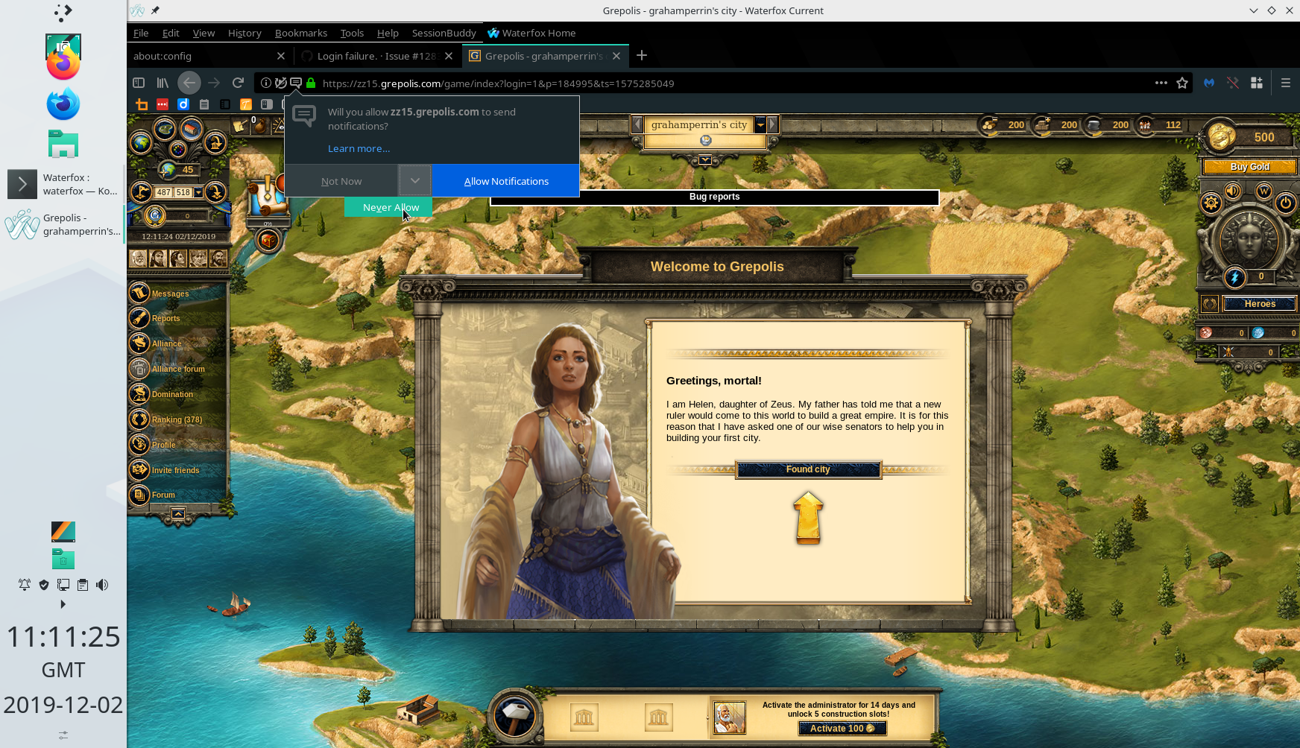Open the History menu
Viewport: 1300px width, 748px height.
coord(244,33)
